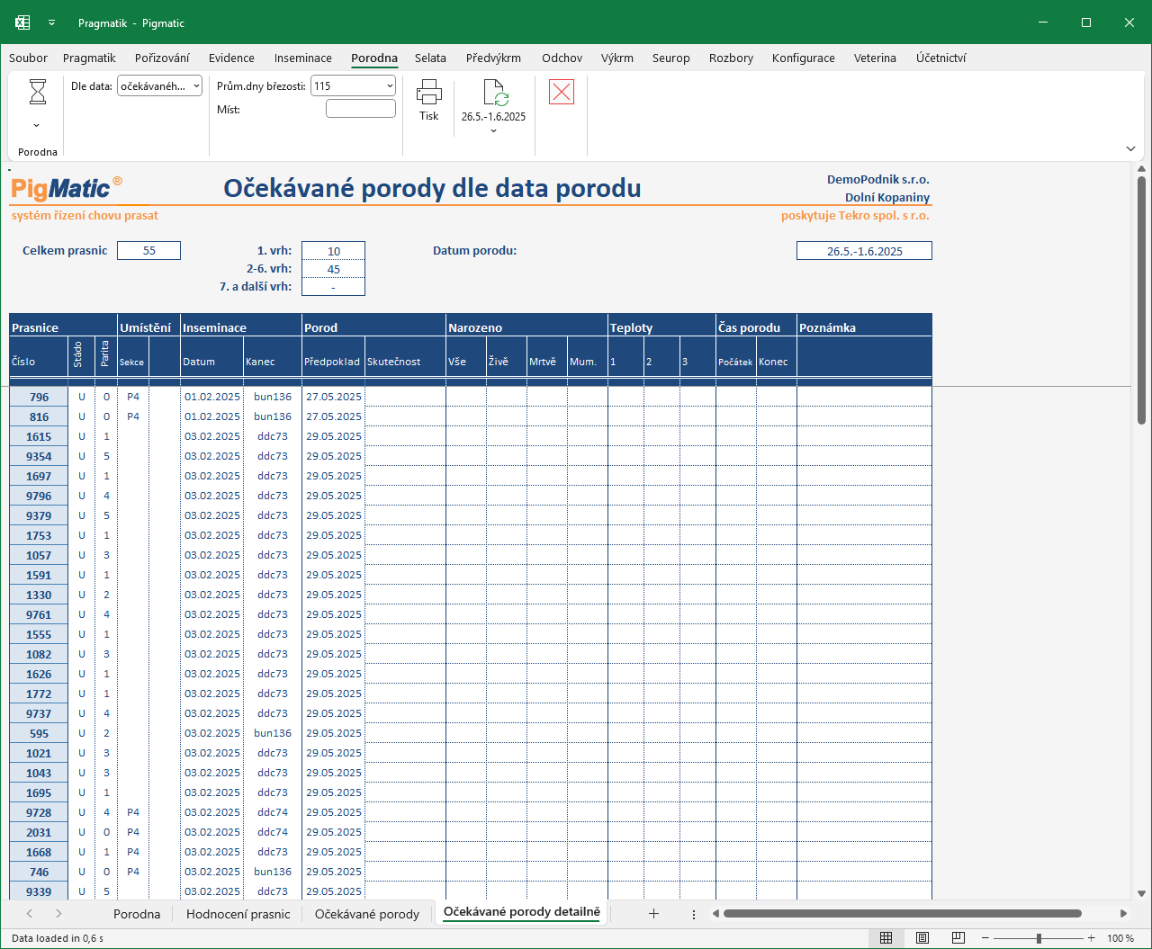Click the zoom out minus icon
This screenshot has height=949, width=1152.
tap(985, 938)
